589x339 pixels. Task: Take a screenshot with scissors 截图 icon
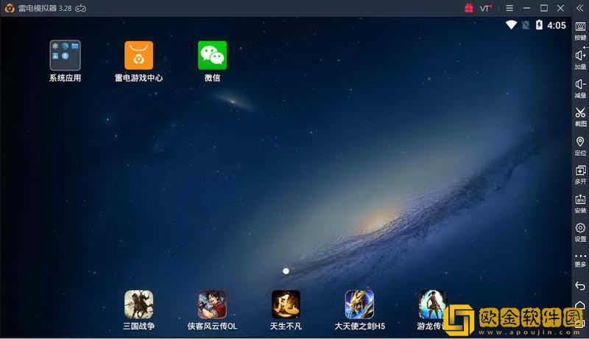(x=580, y=115)
